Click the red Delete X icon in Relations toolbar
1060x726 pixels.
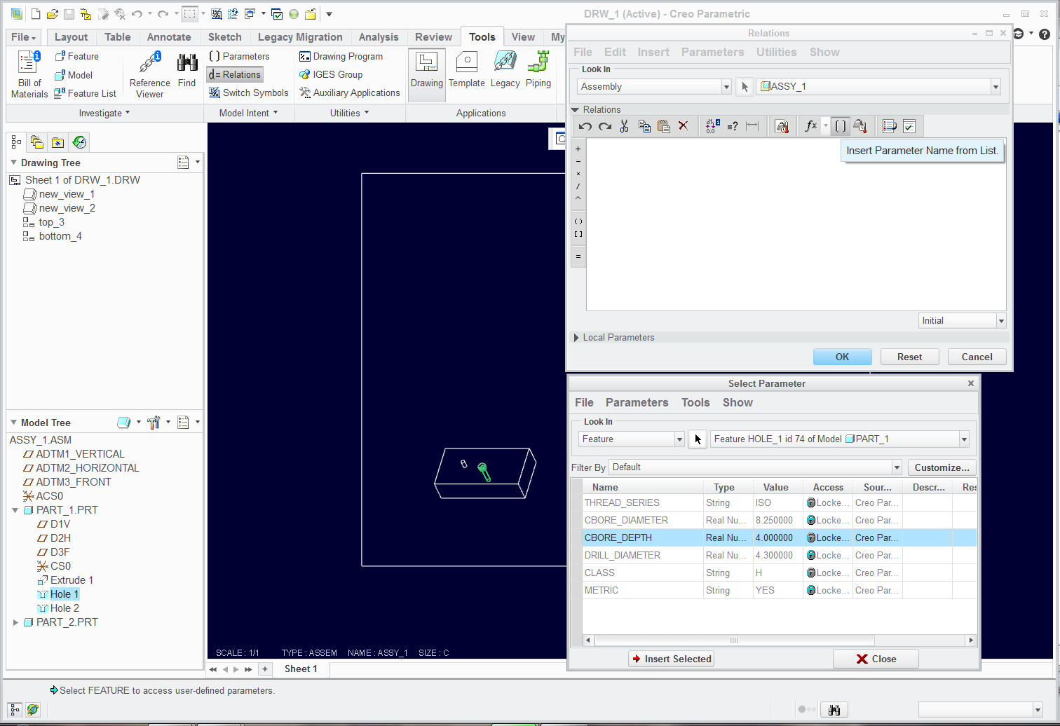click(684, 126)
